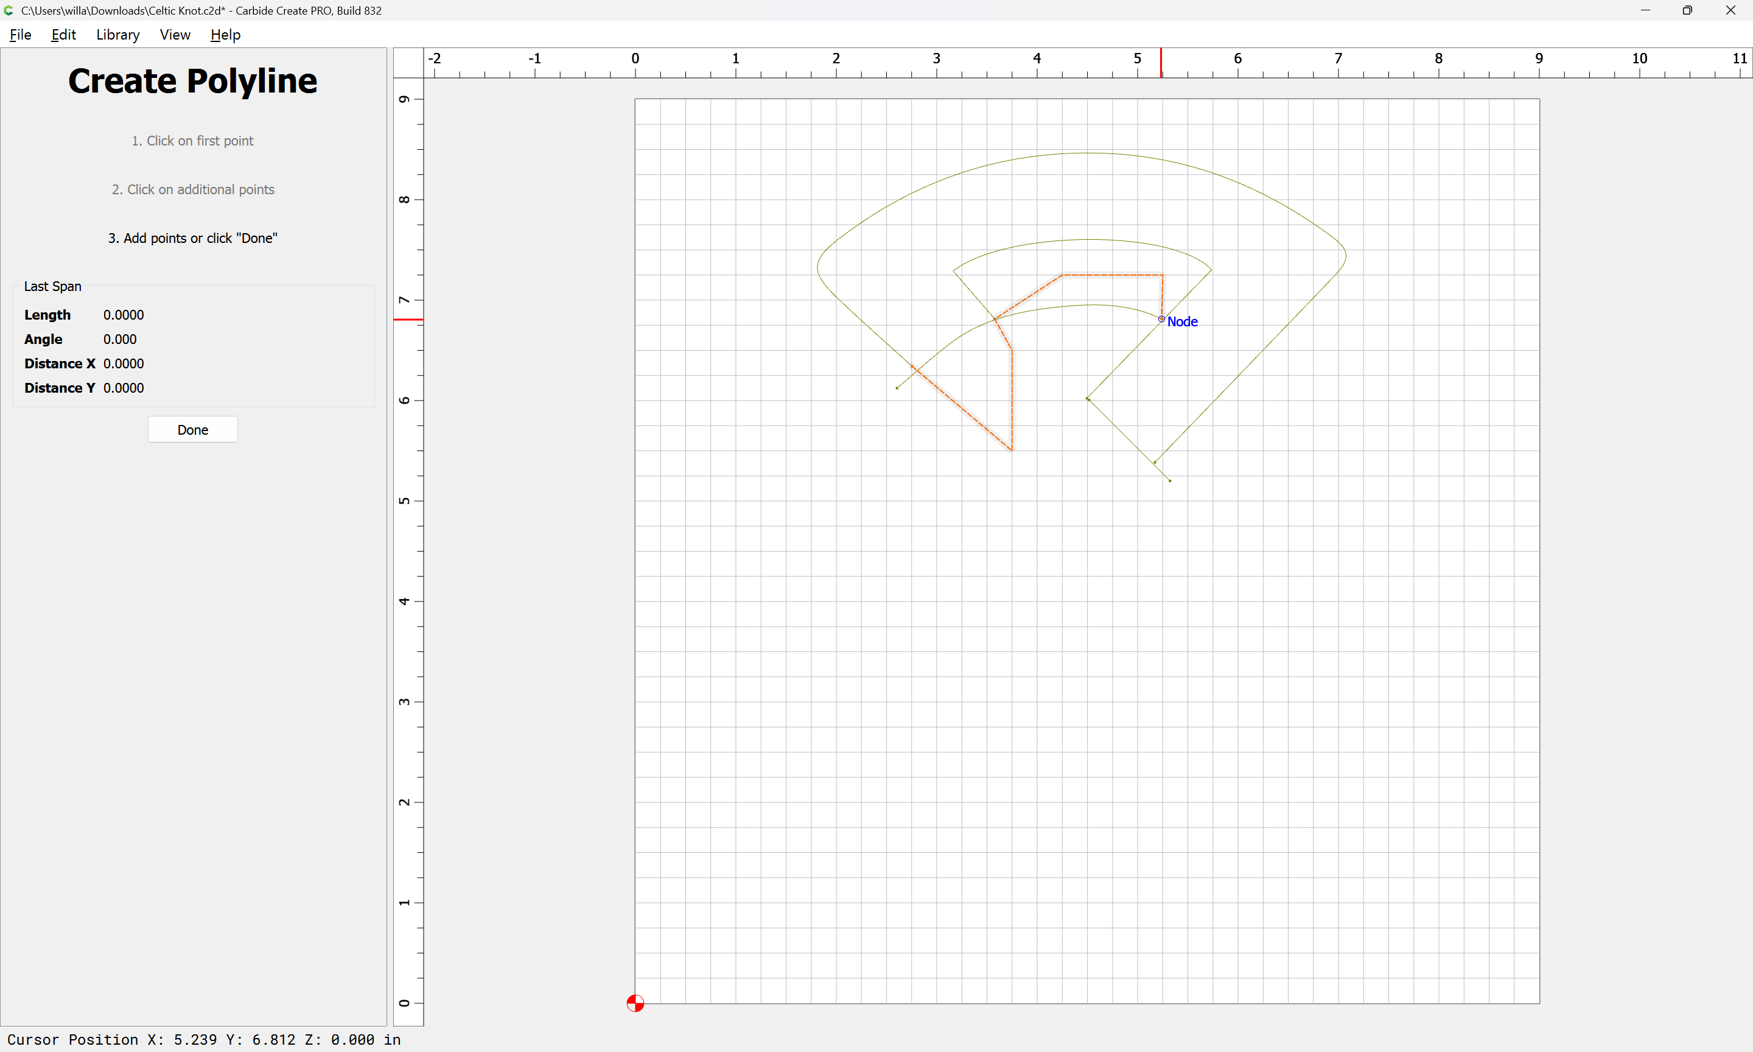Viewport: 1753px width, 1052px height.
Task: Click Done to finish the polyline
Action: coord(193,430)
